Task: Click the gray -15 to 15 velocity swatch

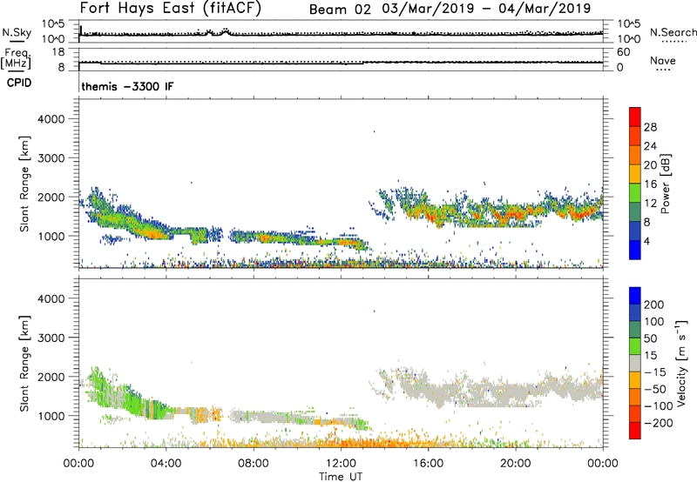Action: coord(635,363)
